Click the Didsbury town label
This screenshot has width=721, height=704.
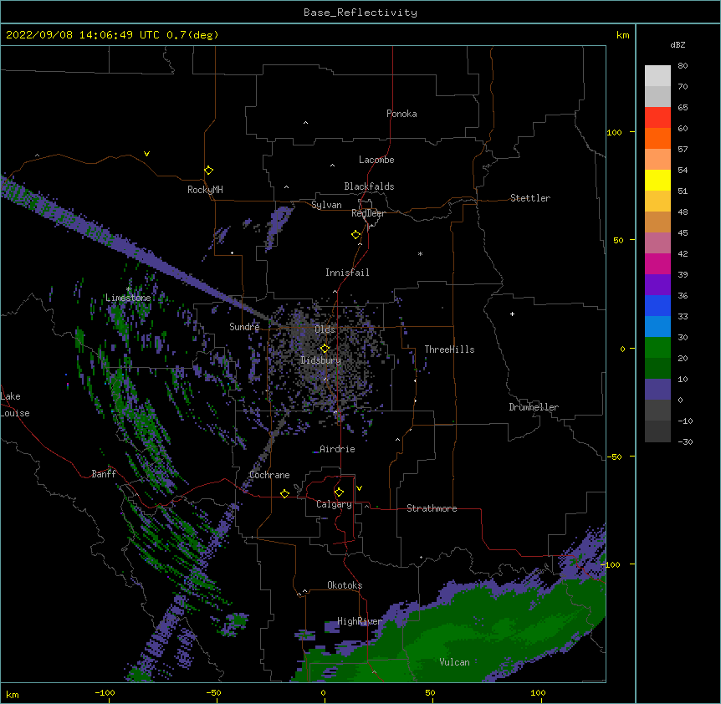(321, 360)
